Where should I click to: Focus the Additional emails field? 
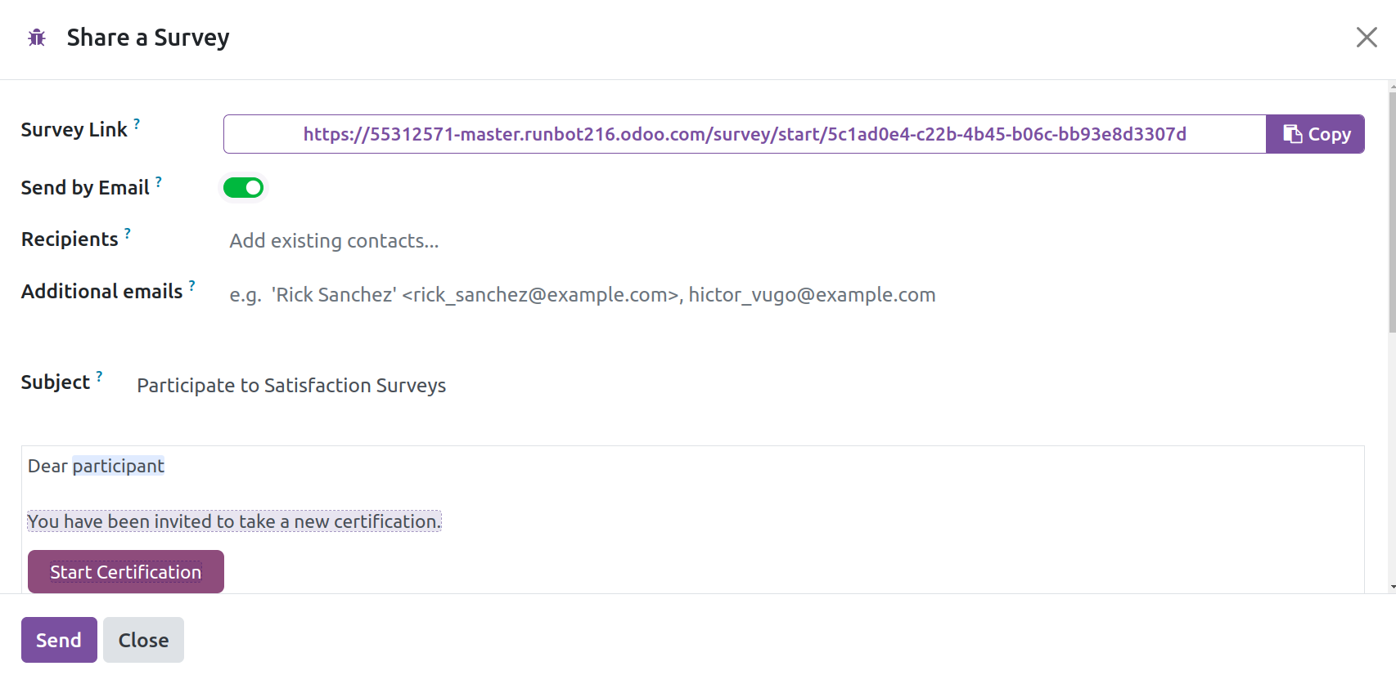point(794,295)
